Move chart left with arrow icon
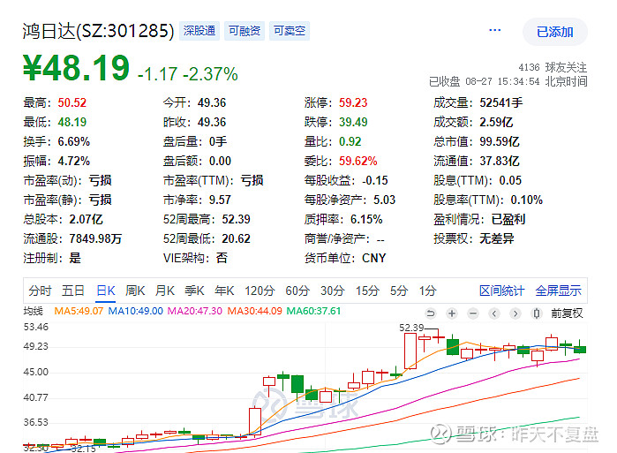Screen dimensions: 617x453 494,313
